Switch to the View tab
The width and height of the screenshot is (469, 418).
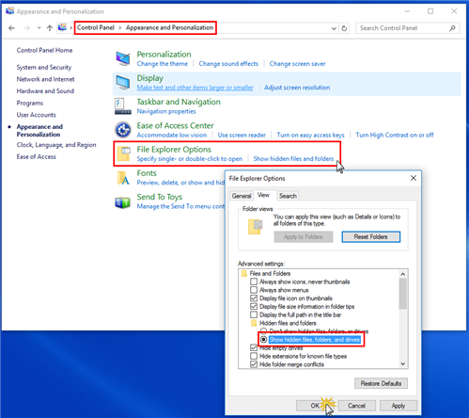(x=264, y=195)
